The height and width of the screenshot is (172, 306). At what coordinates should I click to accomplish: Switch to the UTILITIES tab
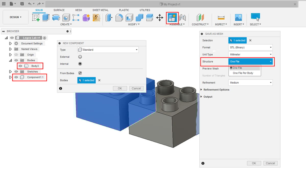coord(145,10)
